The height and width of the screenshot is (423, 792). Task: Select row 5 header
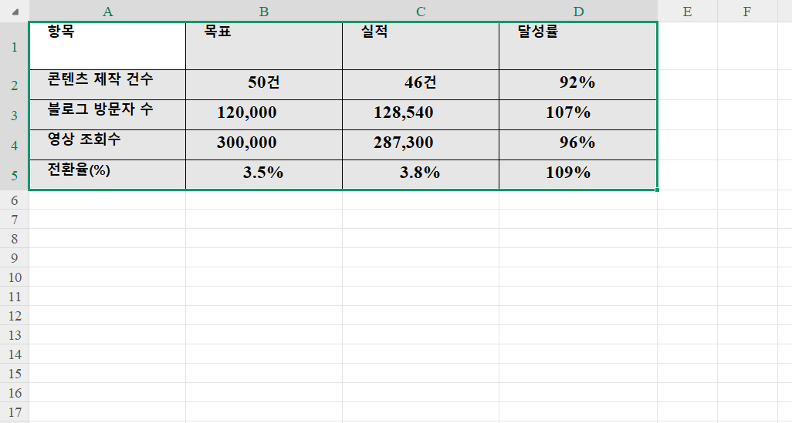[14, 175]
